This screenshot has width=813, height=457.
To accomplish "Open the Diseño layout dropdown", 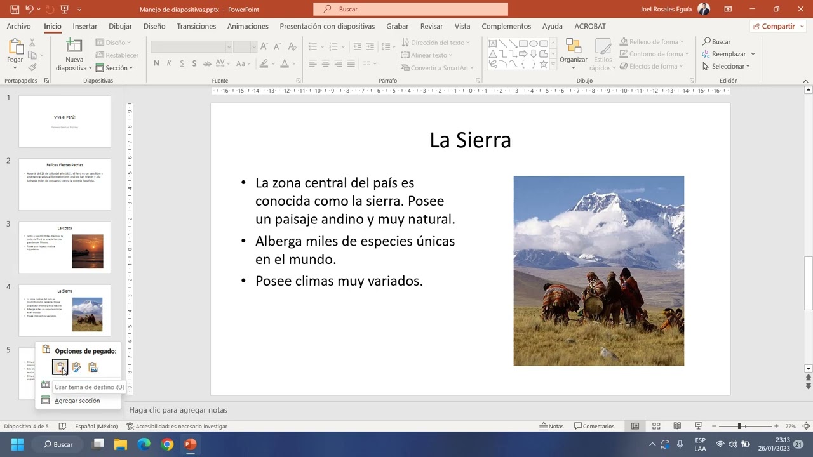I will point(113,43).
